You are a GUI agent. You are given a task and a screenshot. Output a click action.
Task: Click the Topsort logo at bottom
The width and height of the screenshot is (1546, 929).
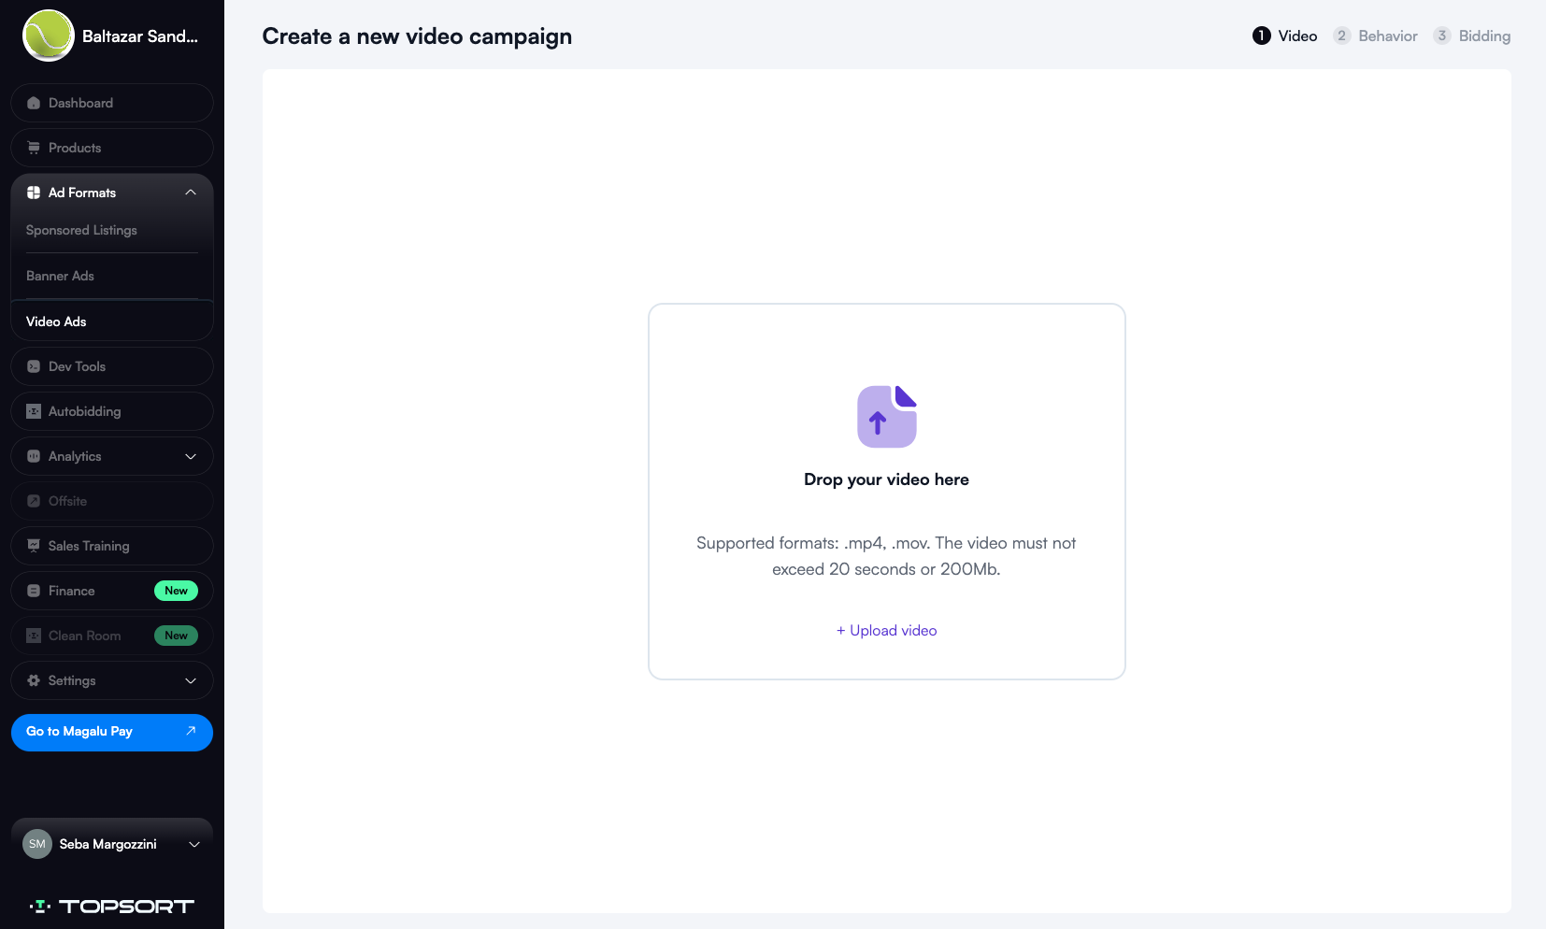click(112, 906)
